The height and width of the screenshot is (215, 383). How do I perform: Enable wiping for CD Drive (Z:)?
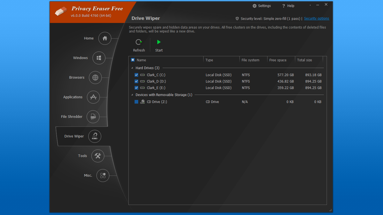click(x=136, y=102)
